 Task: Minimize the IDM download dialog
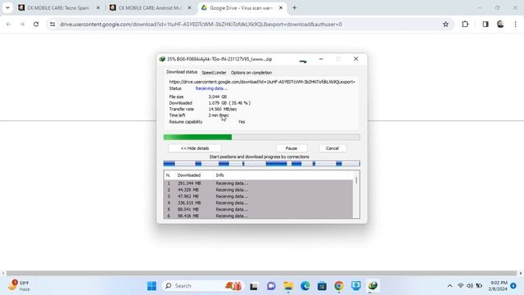point(321,59)
